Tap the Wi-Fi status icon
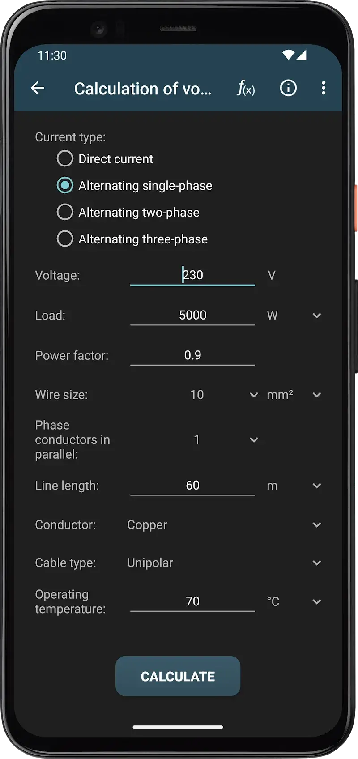Image resolution: width=358 pixels, height=759 pixels. (288, 55)
